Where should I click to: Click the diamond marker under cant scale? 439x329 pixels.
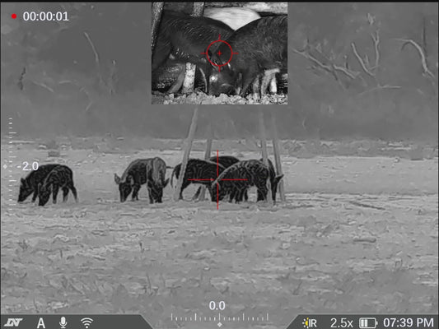point(220,325)
